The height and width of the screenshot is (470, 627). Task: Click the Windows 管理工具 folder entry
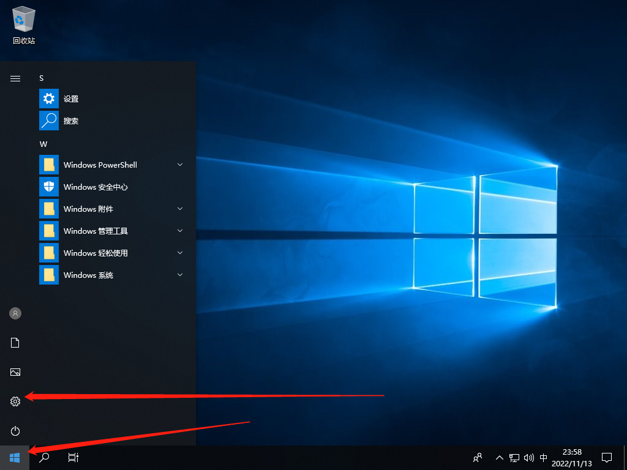point(112,231)
